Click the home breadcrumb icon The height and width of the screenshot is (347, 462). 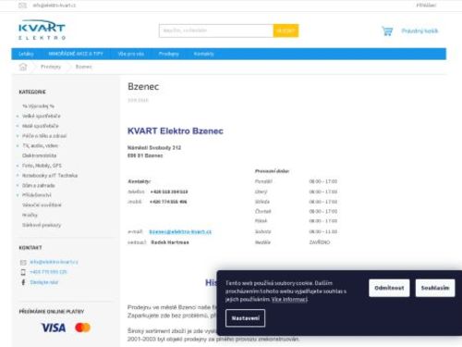[23, 67]
